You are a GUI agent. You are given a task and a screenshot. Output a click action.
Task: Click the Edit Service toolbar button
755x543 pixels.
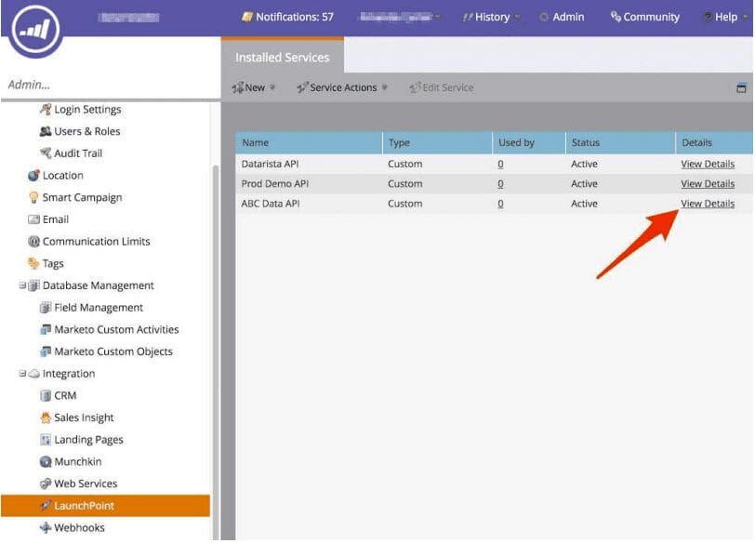pos(442,87)
